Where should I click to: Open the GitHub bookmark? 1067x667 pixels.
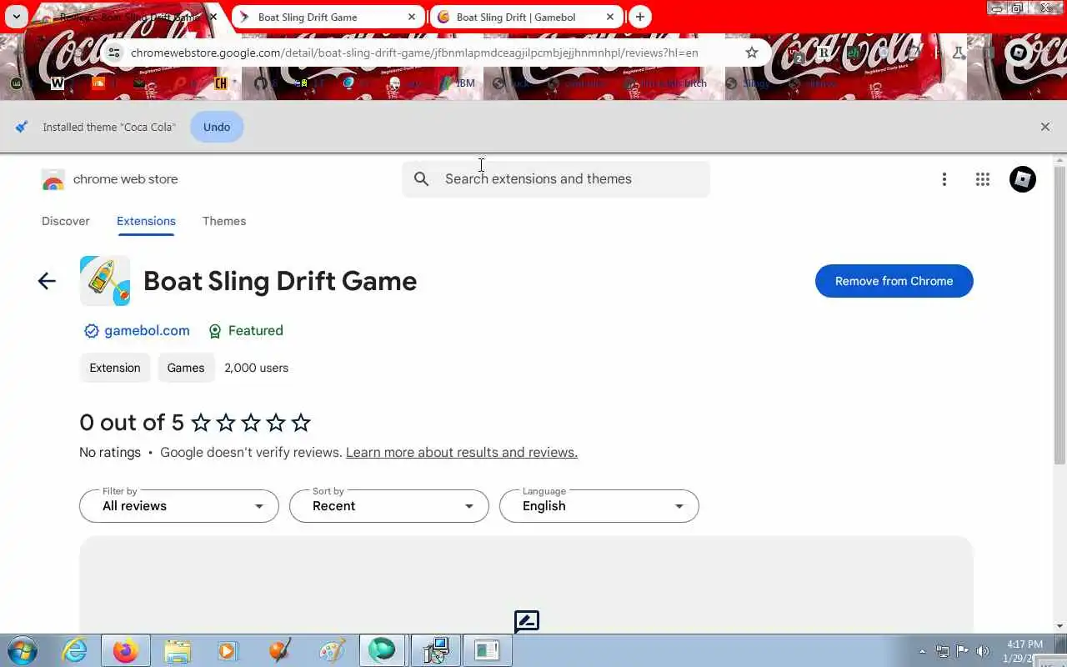point(261,83)
